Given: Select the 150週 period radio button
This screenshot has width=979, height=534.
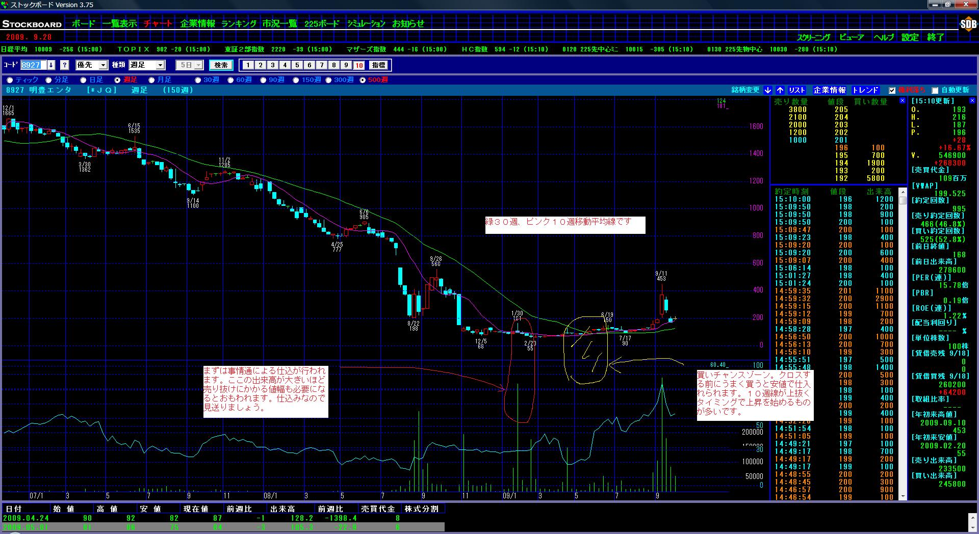Looking at the screenshot, I should pos(296,80).
